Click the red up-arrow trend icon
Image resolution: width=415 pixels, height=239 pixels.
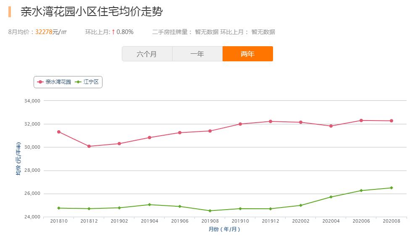[113, 32]
